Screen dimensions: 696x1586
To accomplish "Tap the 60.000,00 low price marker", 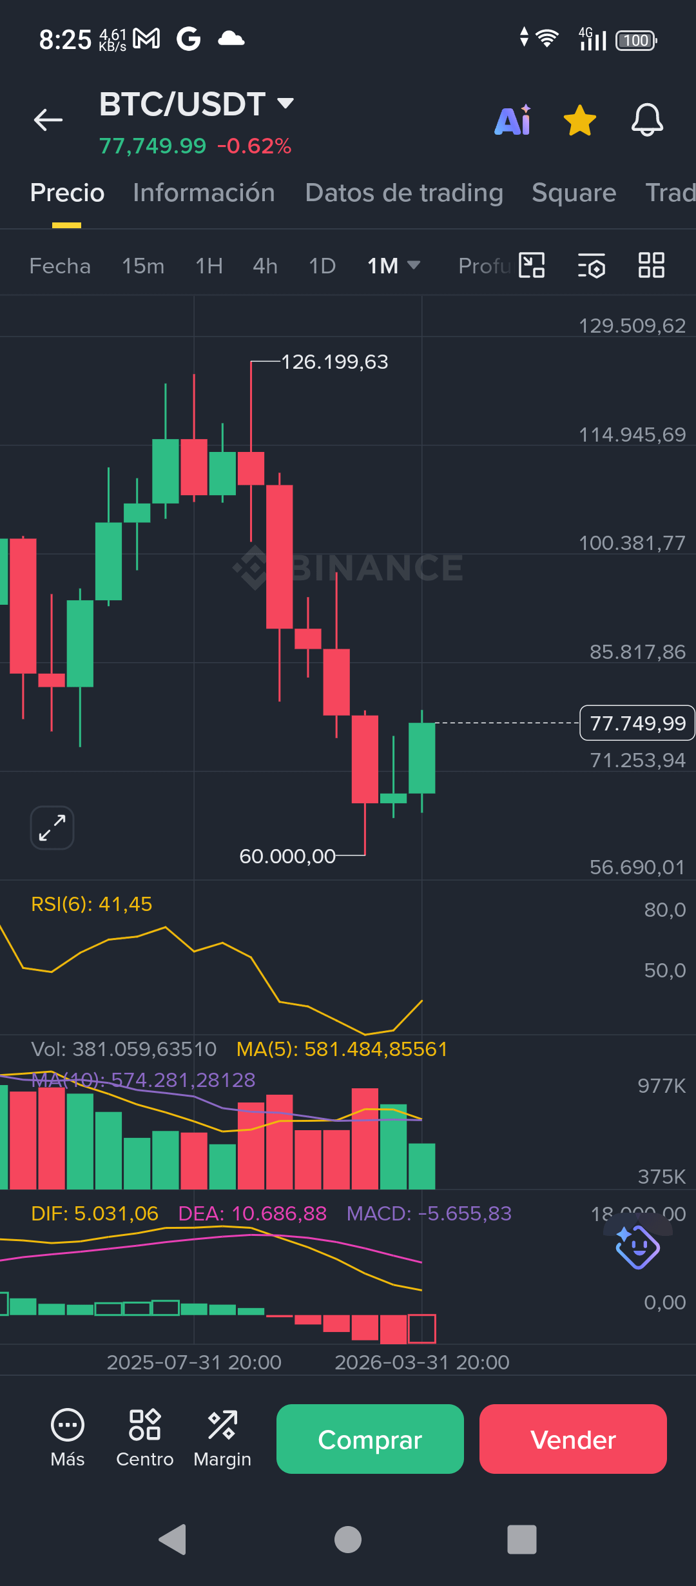I will click(287, 856).
